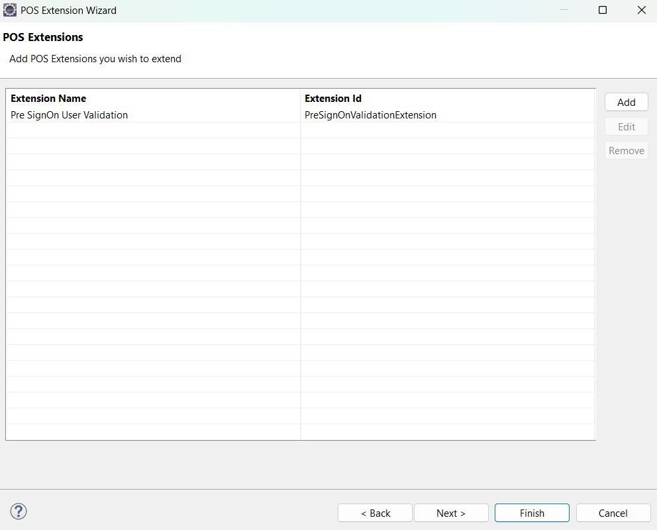Click the Remove button beside the table
The image size is (657, 530).
(x=626, y=150)
